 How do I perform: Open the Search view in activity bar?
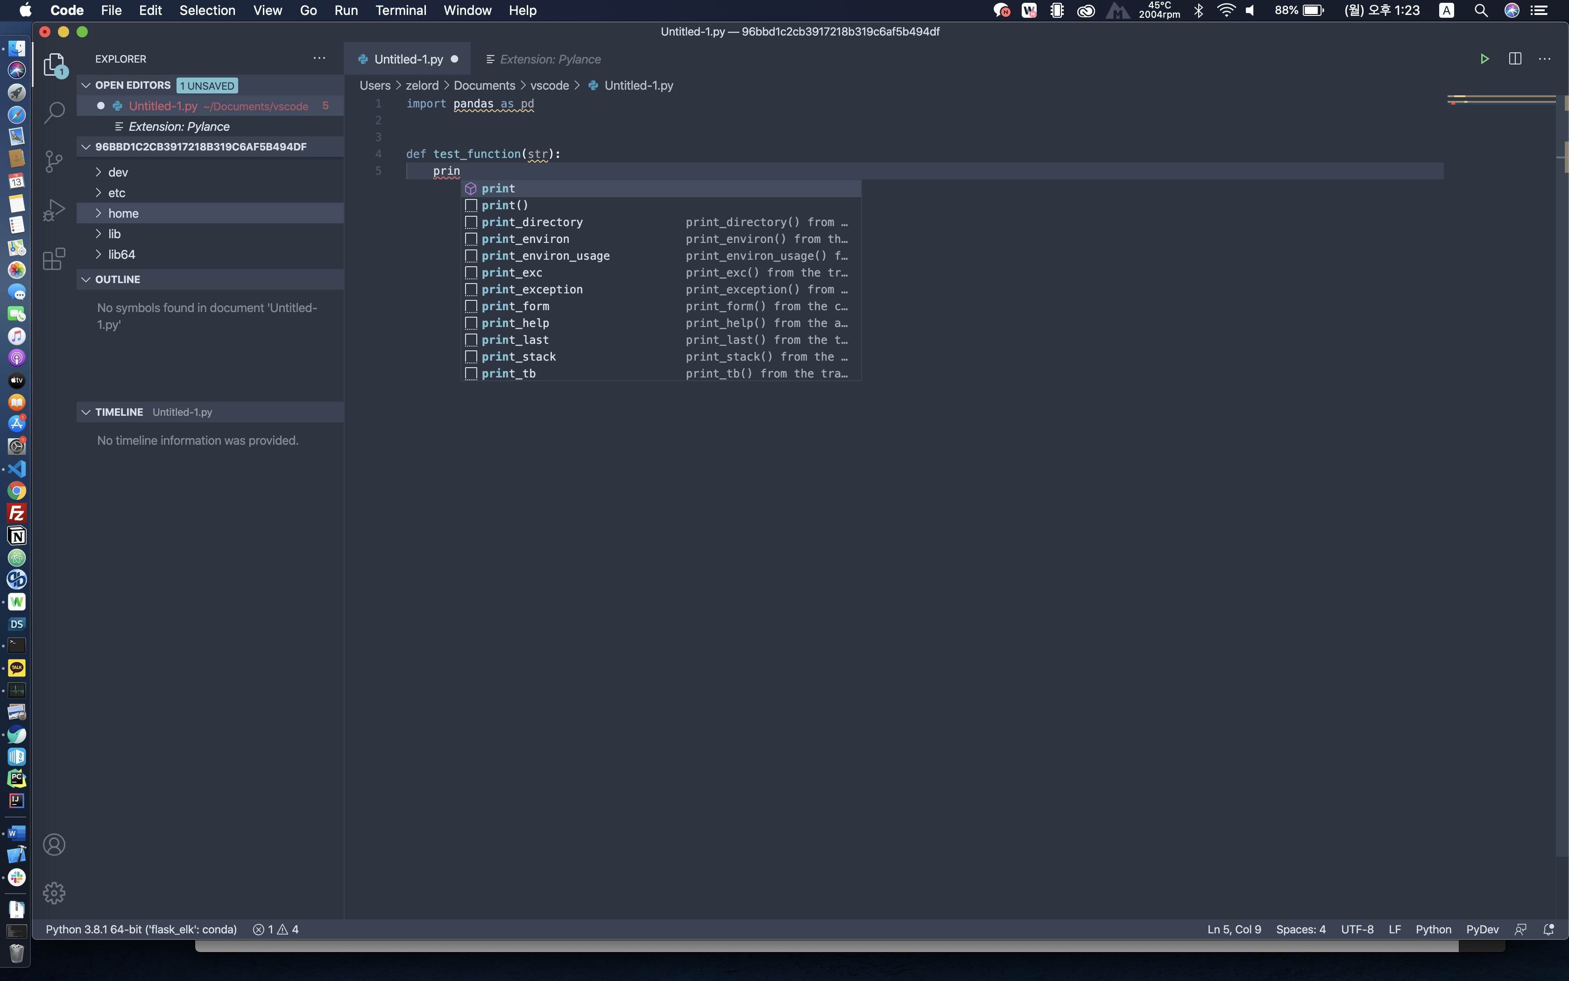54,112
